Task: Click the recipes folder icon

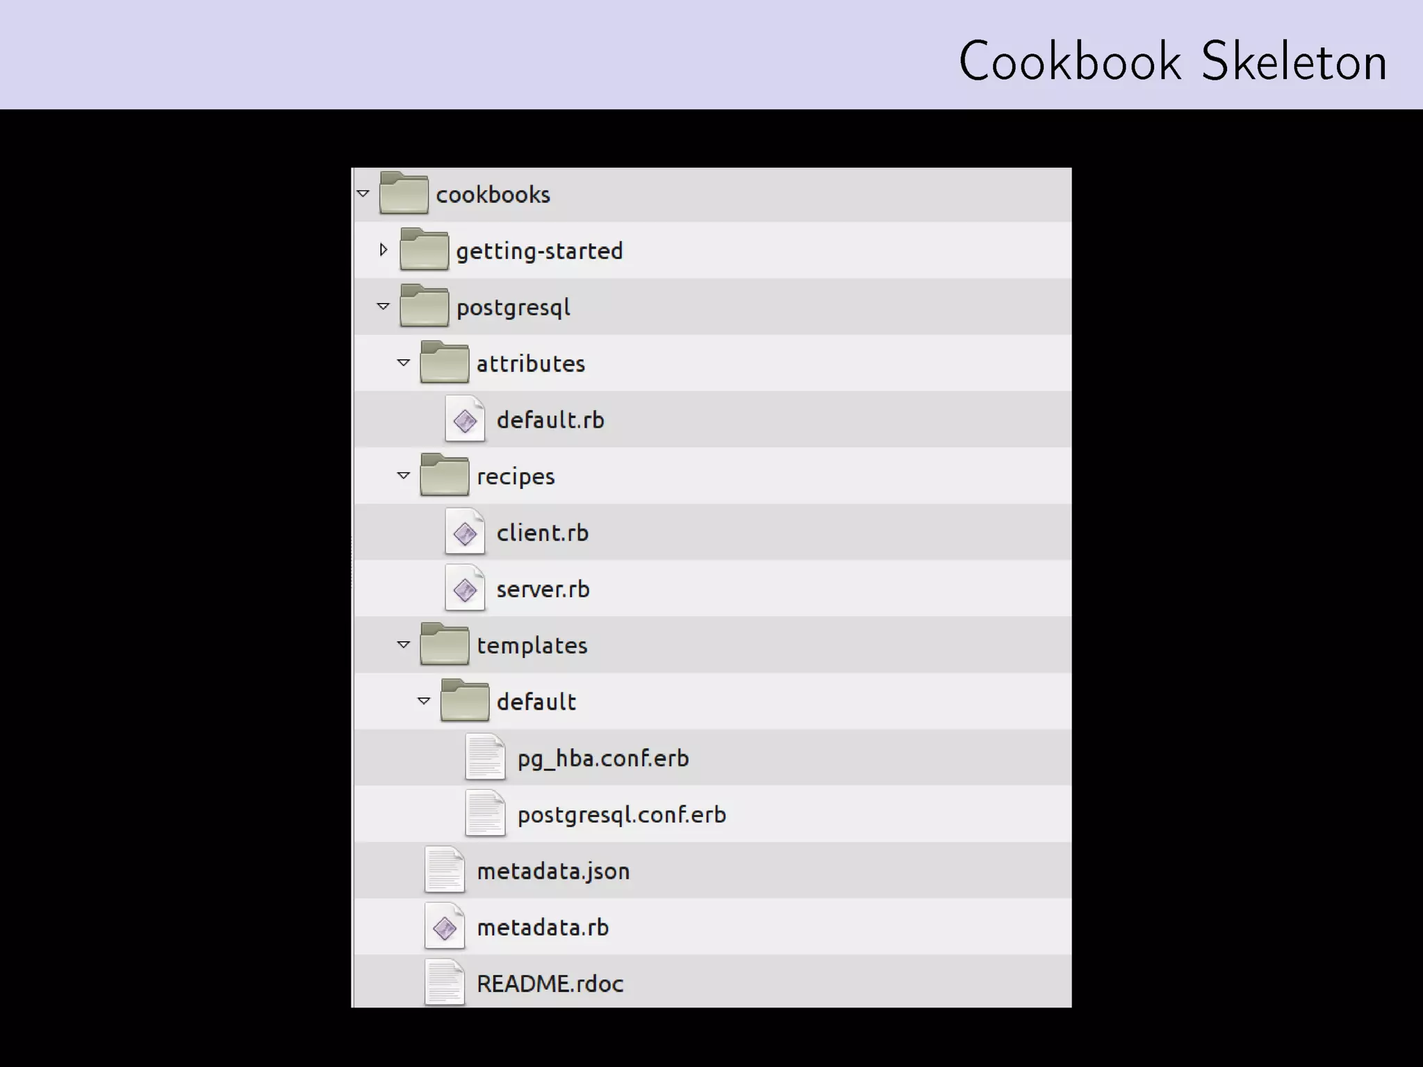Action: (444, 475)
